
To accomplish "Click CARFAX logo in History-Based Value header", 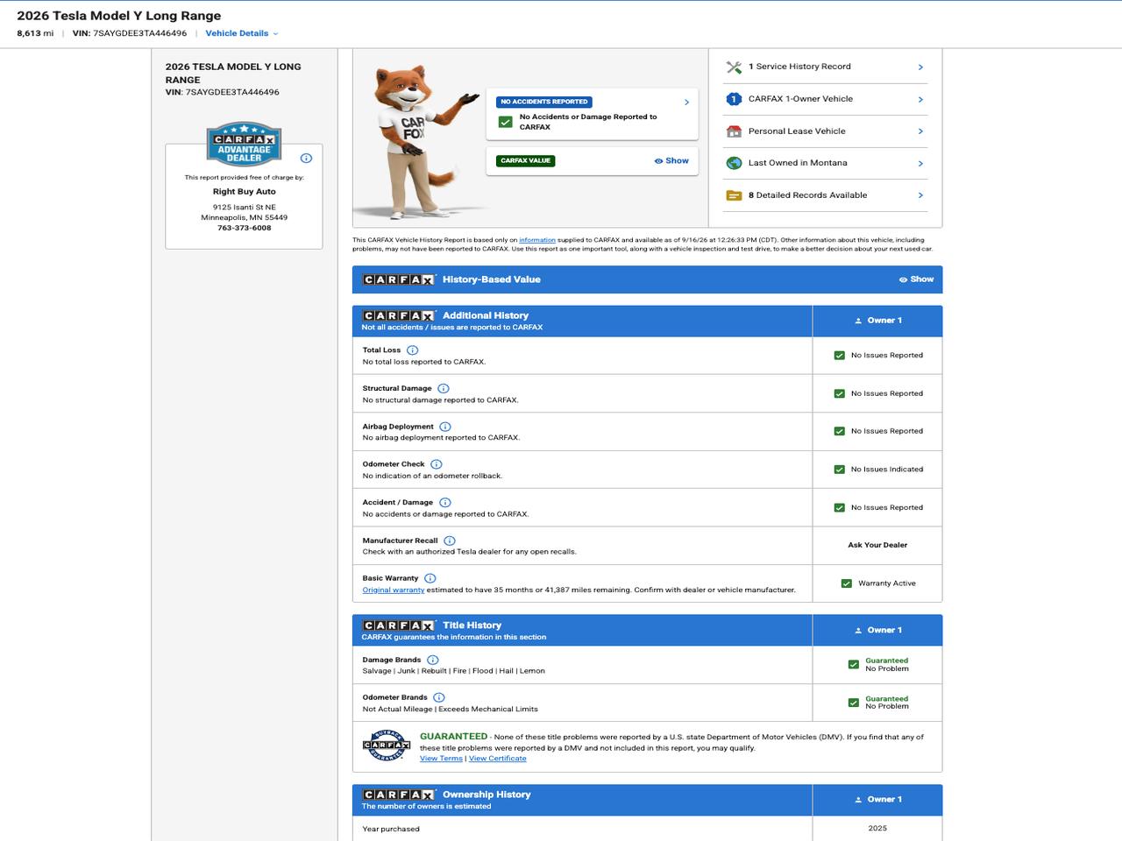I will click(399, 279).
